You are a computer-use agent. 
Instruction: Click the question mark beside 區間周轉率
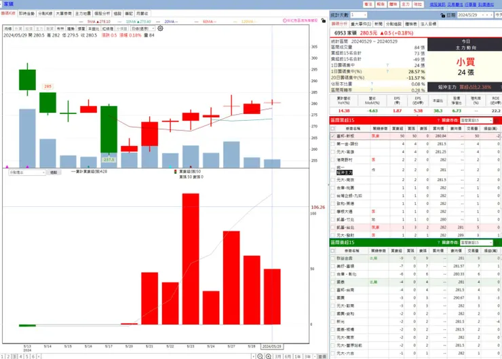372,90
